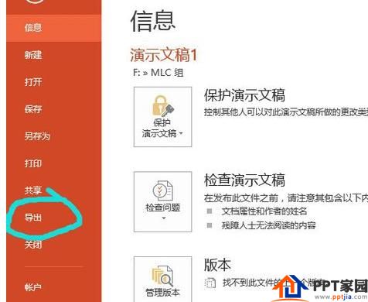Screen dimensions: 368x302
Task: Click the 版本 section heading
Action: [x=217, y=265]
